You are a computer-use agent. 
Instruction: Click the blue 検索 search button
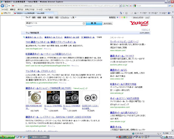coord(94,23)
